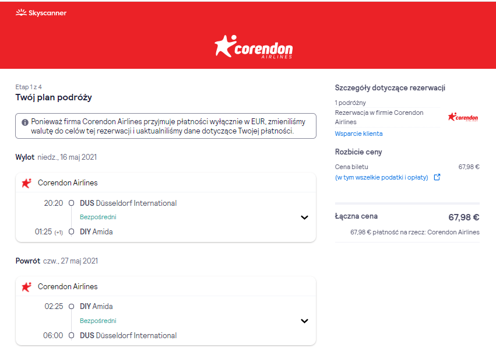Click the Cena biletu price 67,98 €
This screenshot has width=496, height=351.
(x=469, y=167)
